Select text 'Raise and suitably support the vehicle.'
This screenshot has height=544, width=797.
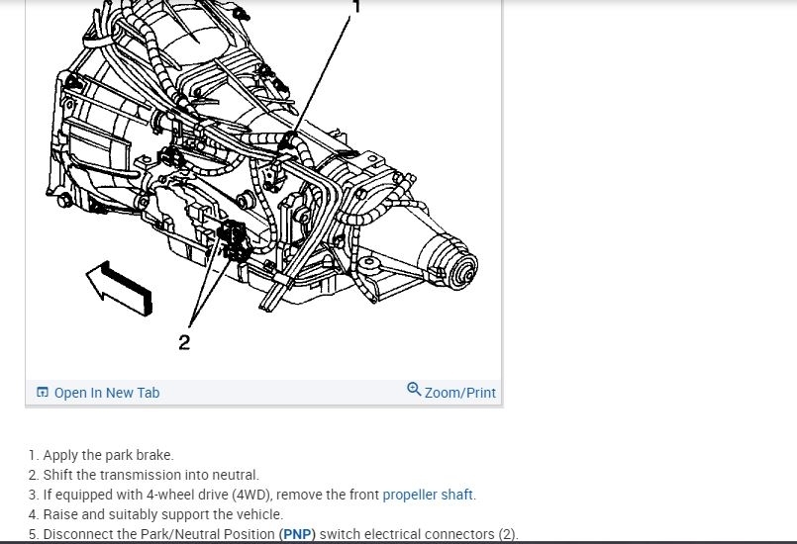[x=163, y=514]
